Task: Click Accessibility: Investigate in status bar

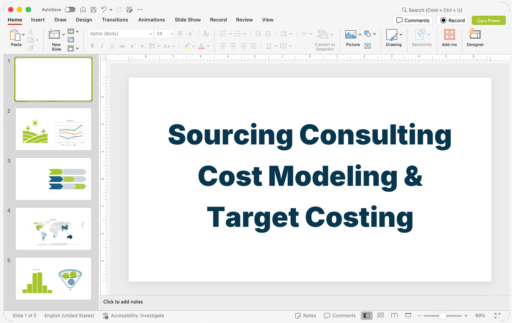Action: click(133, 316)
